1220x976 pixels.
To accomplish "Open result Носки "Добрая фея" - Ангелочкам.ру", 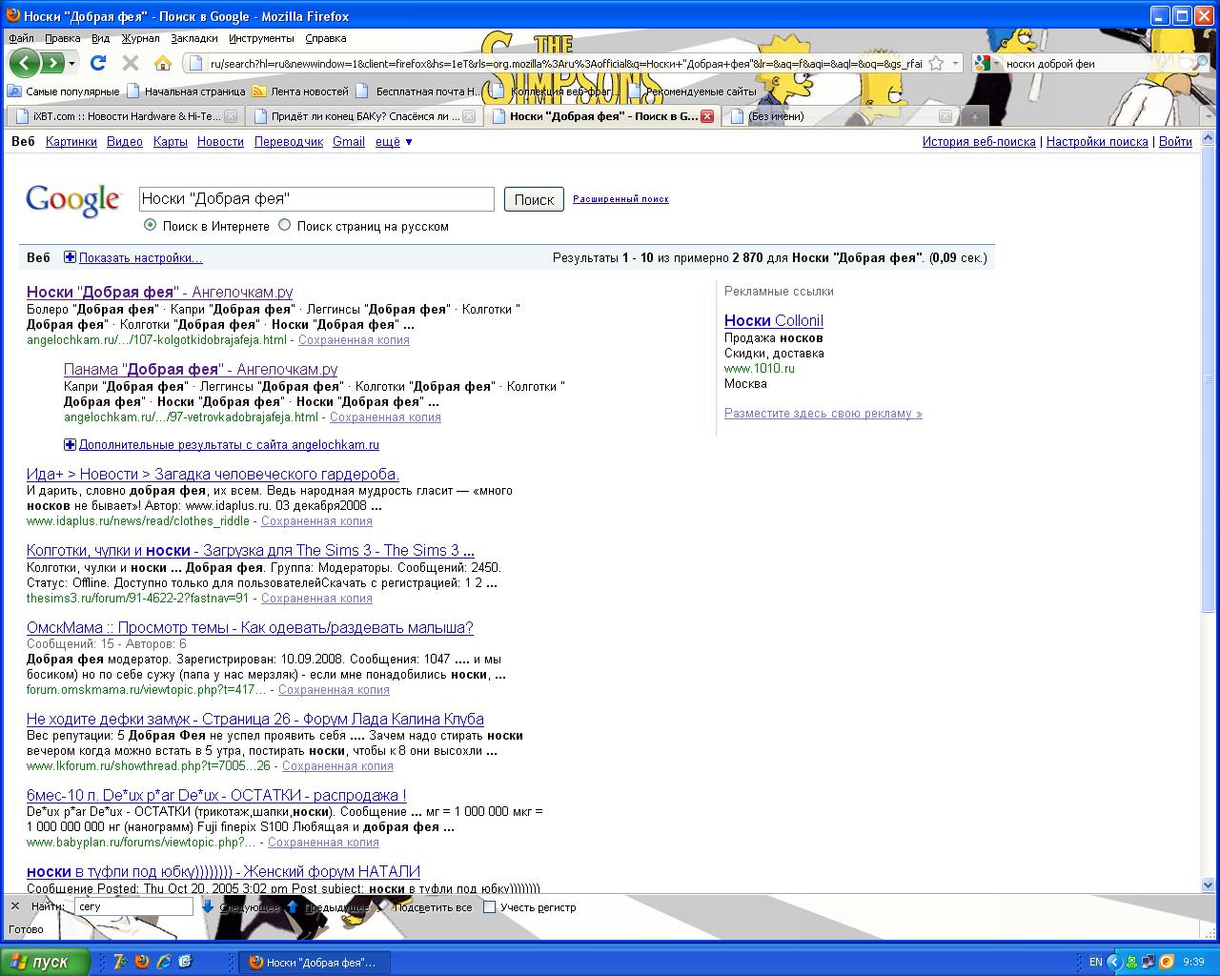I will click(159, 292).
